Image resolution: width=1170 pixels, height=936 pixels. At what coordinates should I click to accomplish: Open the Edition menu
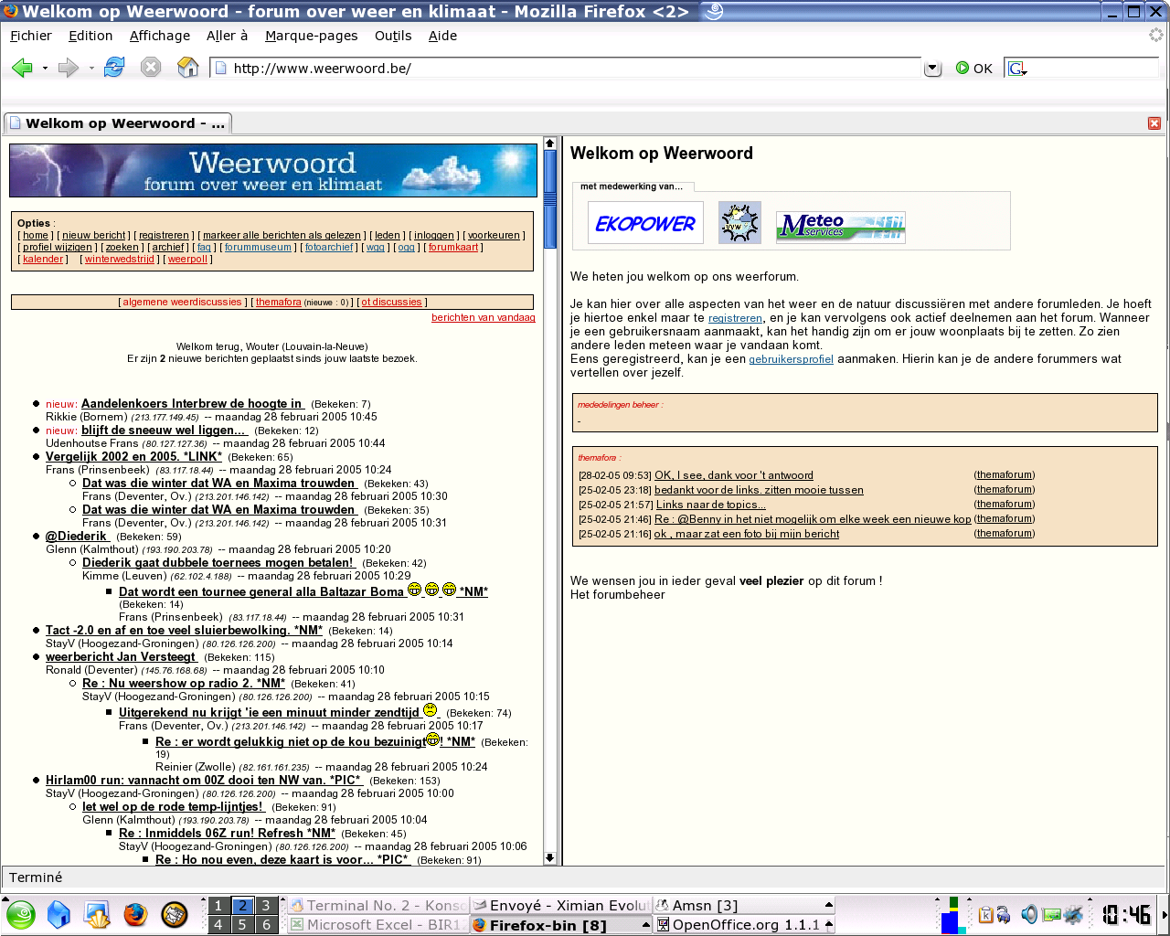[90, 36]
